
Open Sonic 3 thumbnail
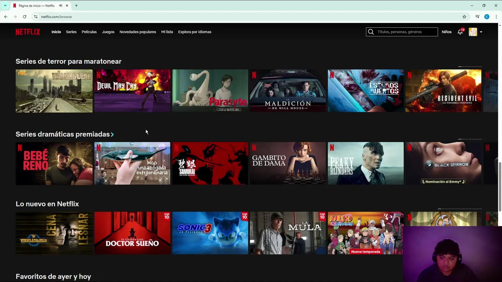[210, 233]
